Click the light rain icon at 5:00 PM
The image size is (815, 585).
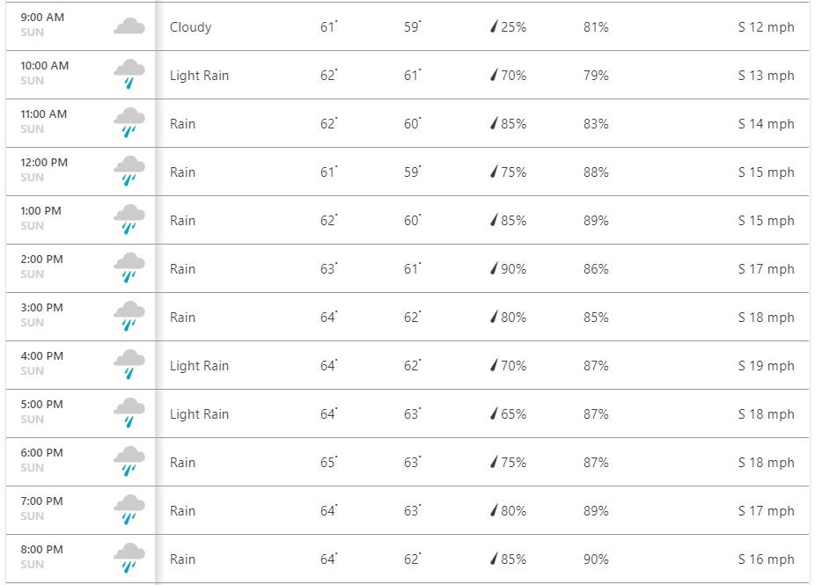(x=128, y=413)
